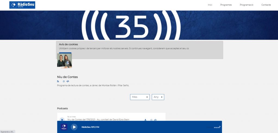
Task: Share Niu de Contes via WhatsApp icon
Action: 64,81
